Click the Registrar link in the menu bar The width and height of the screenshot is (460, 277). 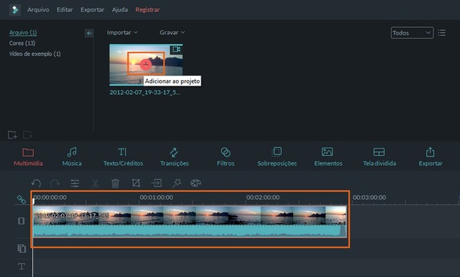[147, 9]
